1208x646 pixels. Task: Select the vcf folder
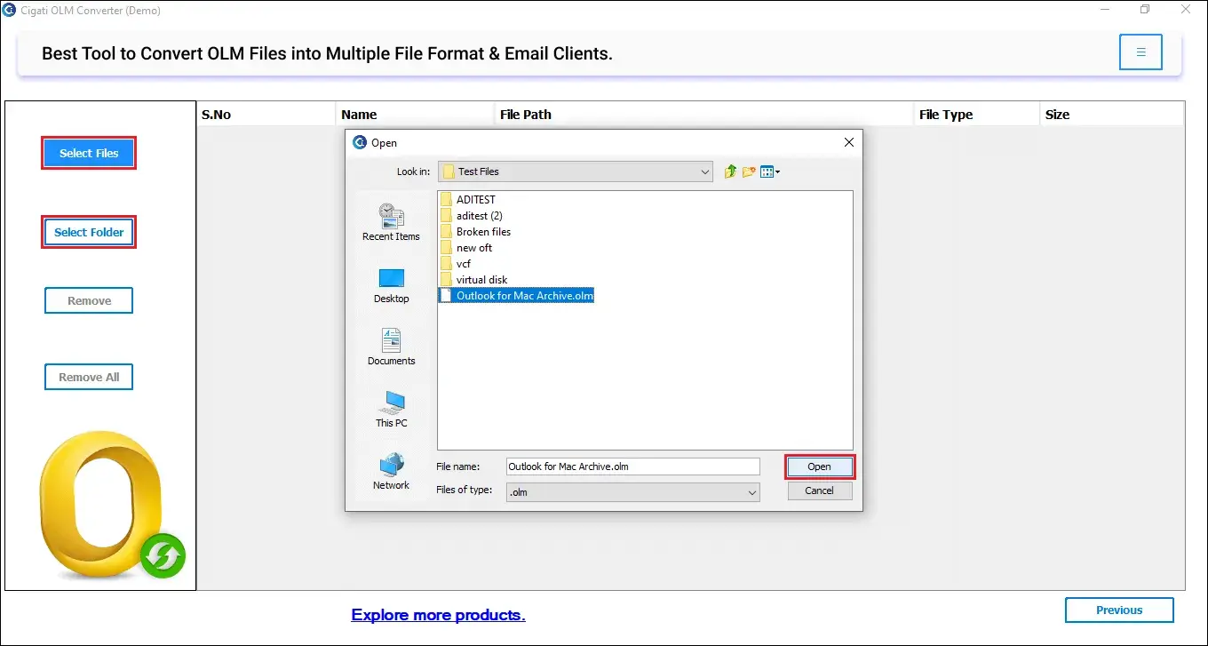456,264
